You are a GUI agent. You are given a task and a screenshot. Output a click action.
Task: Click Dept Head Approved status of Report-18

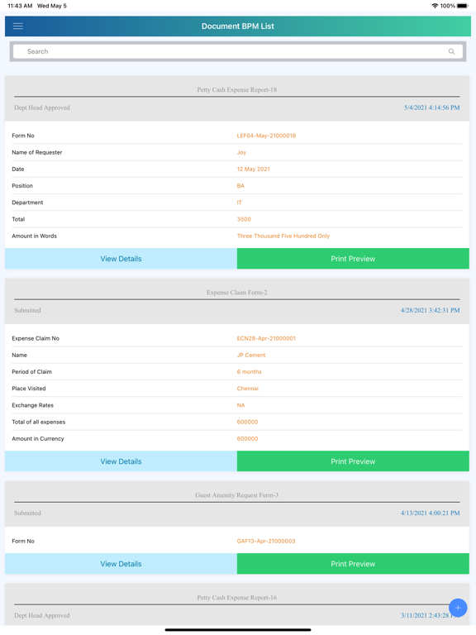pos(42,107)
